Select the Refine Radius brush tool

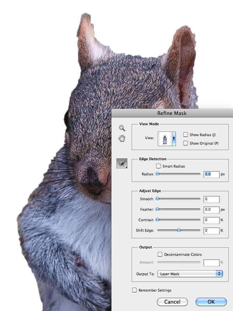pos(122,163)
